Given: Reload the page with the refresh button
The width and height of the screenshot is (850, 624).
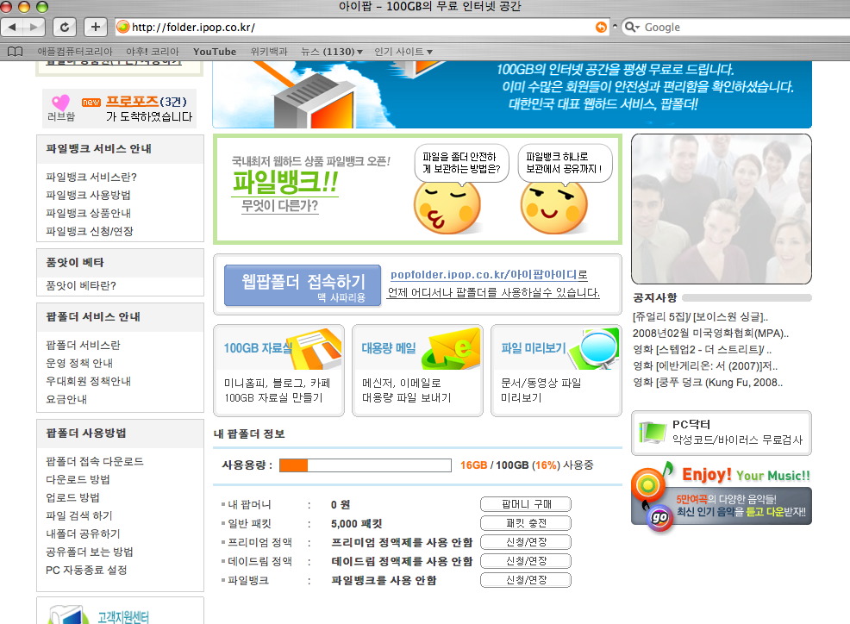Looking at the screenshot, I should 65,27.
